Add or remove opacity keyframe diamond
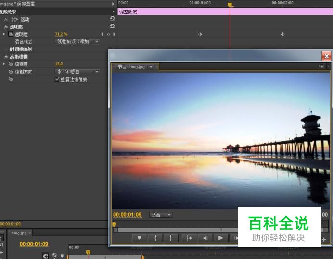 pyautogui.click(x=108, y=34)
